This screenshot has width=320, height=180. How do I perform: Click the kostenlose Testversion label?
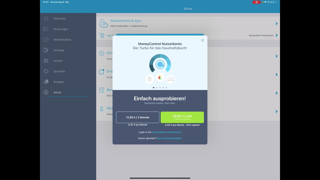[x=261, y=35]
